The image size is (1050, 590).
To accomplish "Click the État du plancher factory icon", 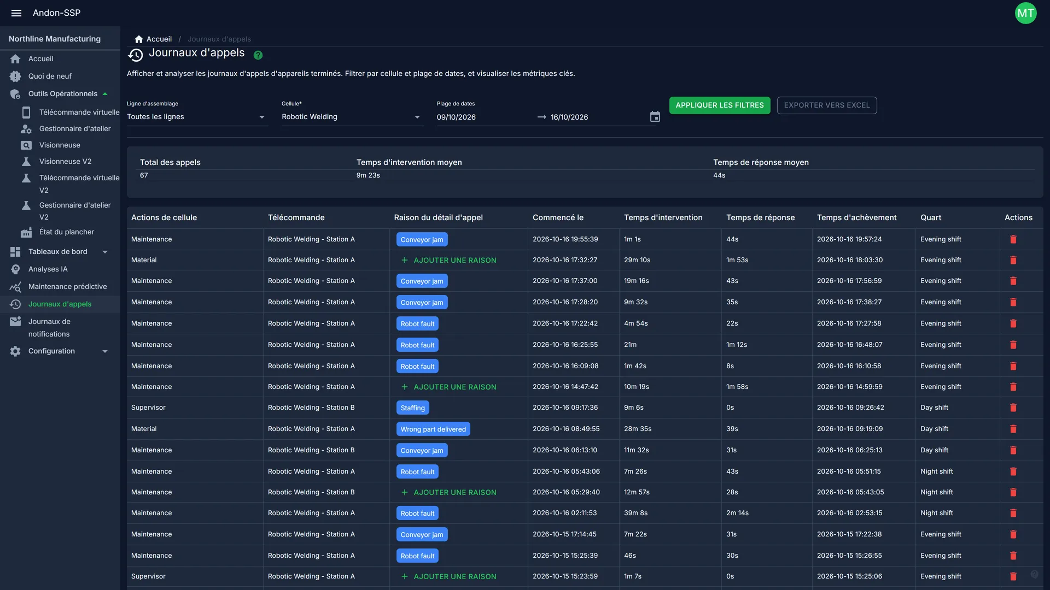I will click(x=26, y=232).
